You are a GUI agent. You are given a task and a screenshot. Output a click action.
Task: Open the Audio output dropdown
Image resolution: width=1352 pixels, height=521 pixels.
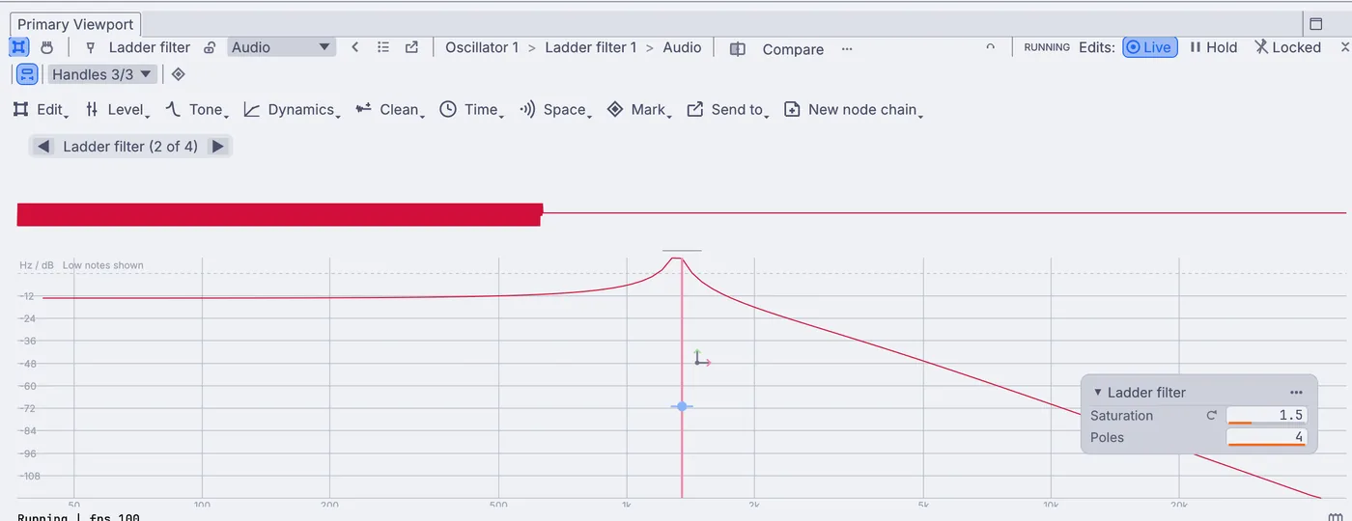coord(281,47)
